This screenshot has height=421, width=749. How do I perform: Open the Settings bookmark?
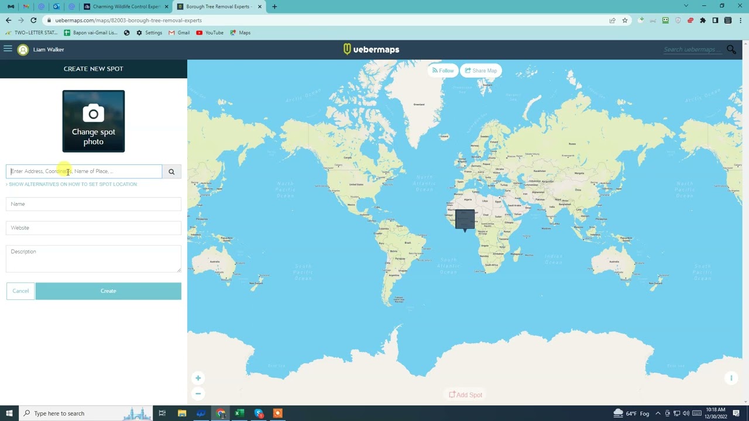point(149,33)
